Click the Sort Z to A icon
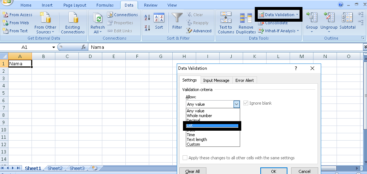 [x=147, y=28]
